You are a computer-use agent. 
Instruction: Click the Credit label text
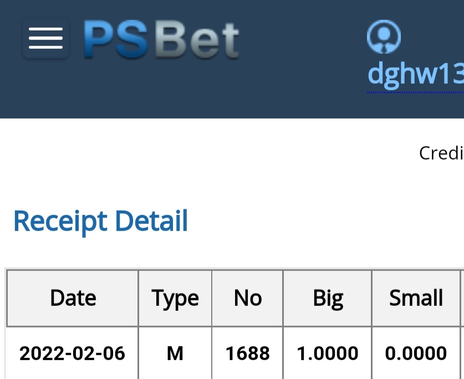pos(441,153)
